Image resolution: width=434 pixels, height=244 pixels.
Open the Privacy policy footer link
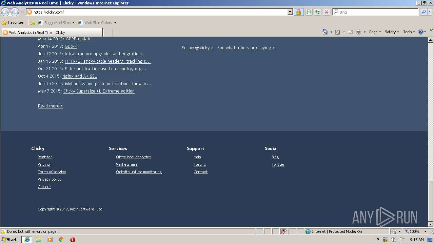click(50, 179)
